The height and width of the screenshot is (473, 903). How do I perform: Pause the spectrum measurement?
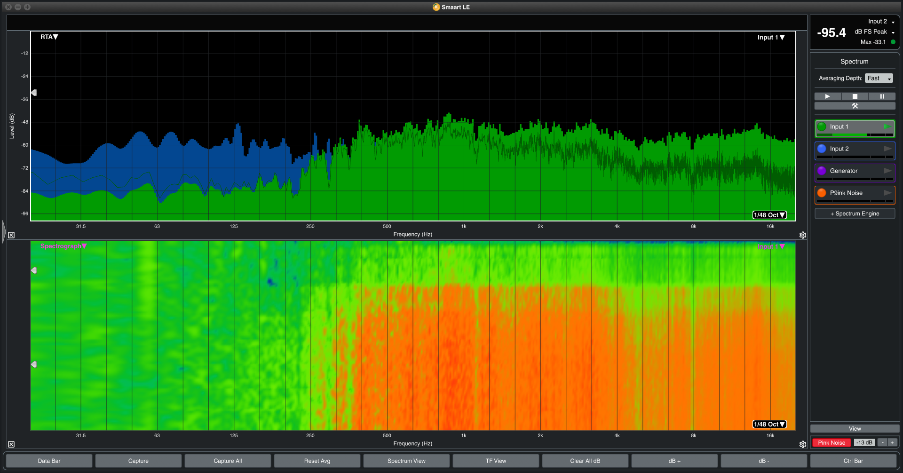tap(882, 96)
